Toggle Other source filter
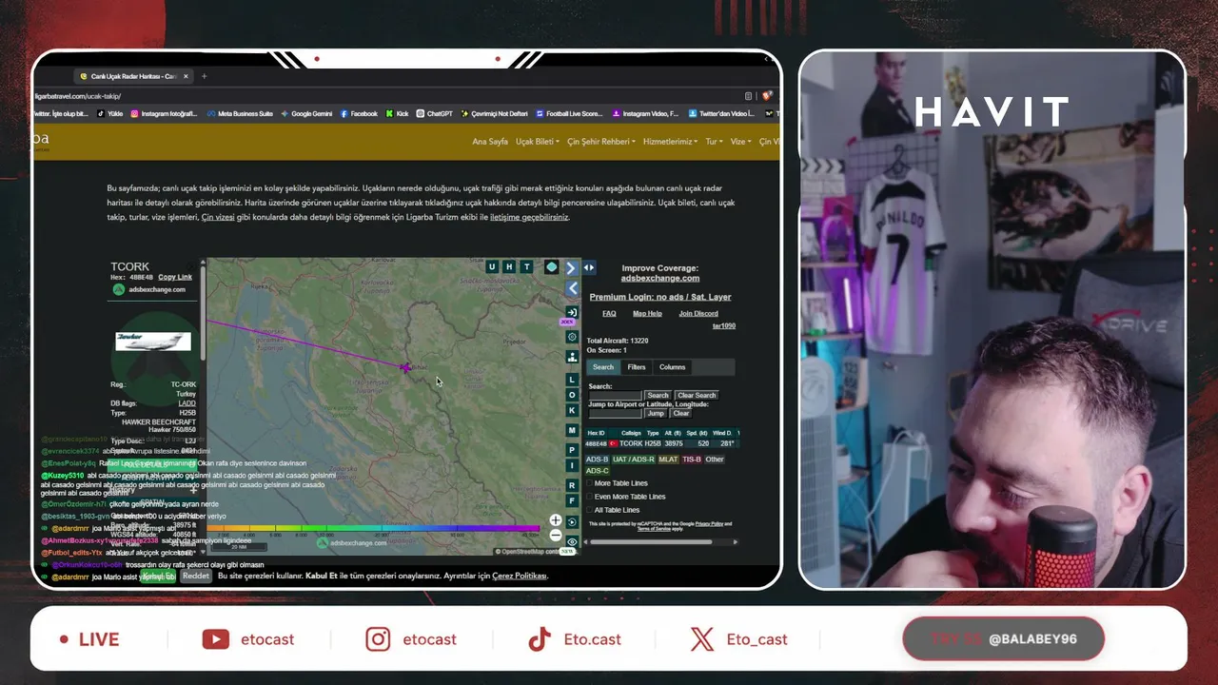The width and height of the screenshot is (1218, 685). click(714, 460)
